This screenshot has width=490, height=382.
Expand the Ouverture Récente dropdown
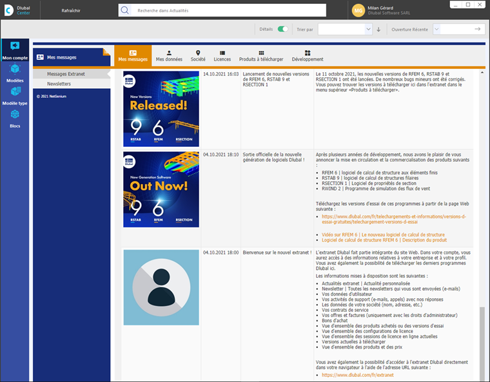click(436, 30)
